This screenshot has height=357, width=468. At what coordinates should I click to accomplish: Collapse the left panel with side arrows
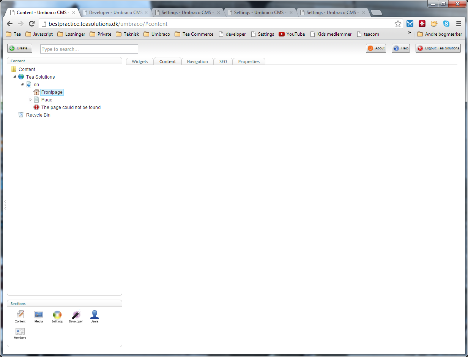click(x=5, y=205)
